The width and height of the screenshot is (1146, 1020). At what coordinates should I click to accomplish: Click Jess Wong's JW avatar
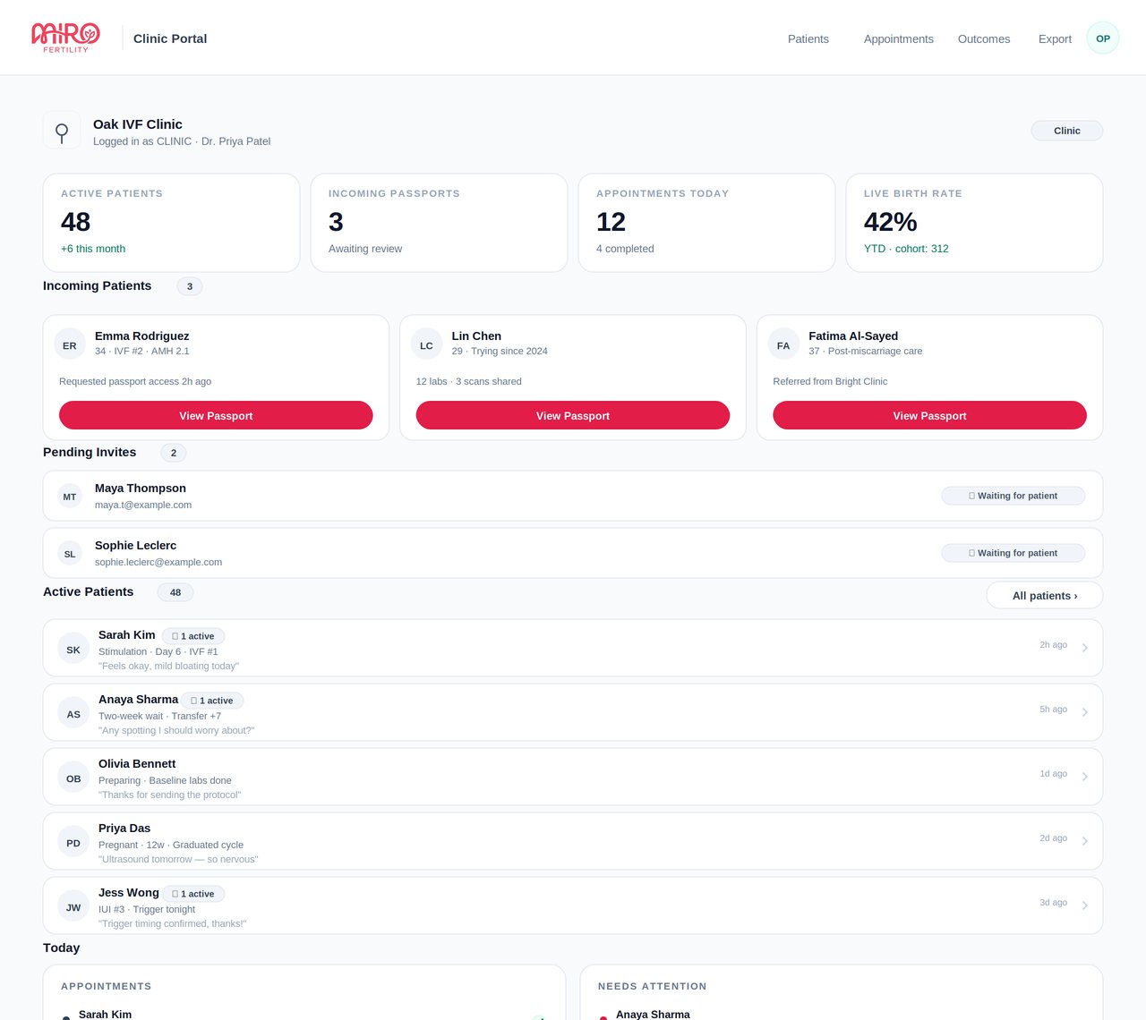[x=73, y=907]
